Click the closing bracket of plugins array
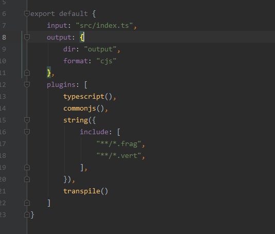This screenshot has width=275, height=234. coord(49,203)
